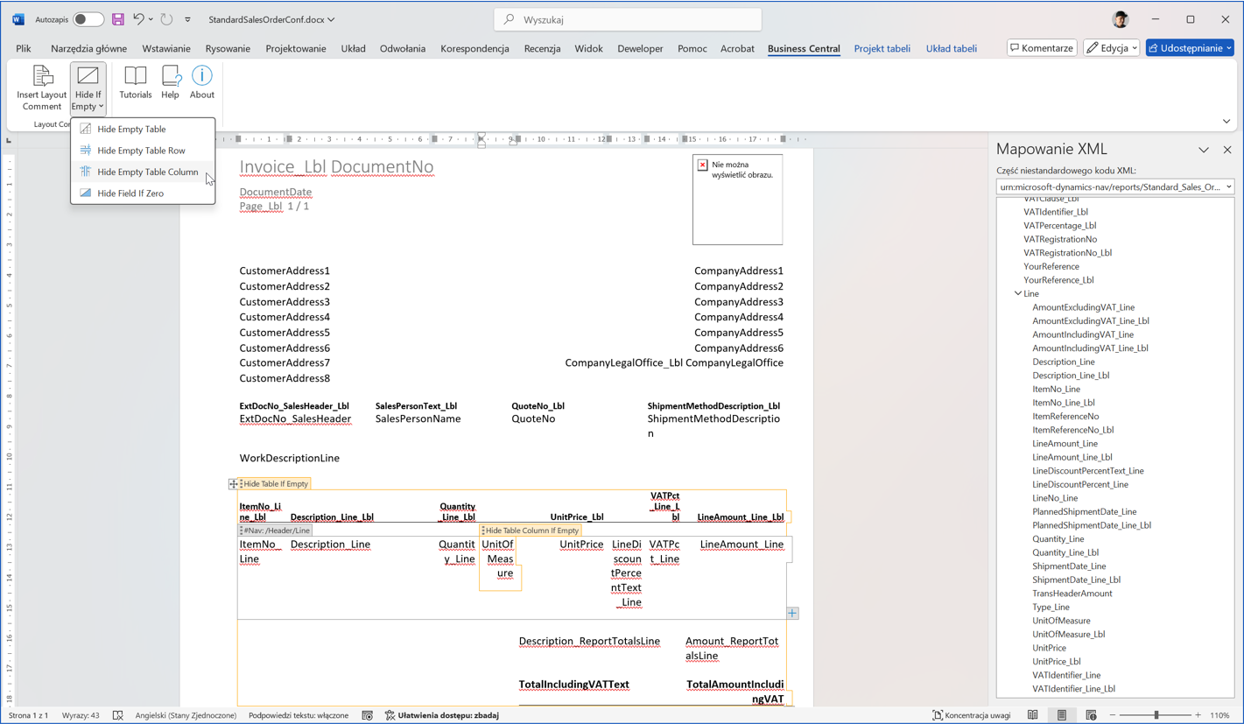
Task: Click the Komentarze button
Action: coord(1042,48)
